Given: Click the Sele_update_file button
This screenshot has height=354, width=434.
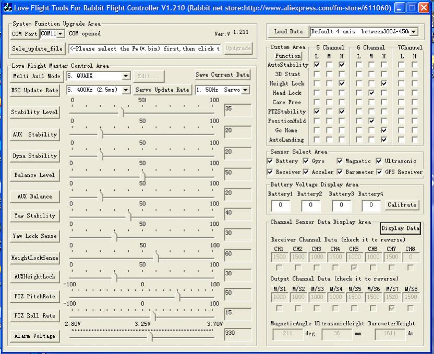Looking at the screenshot, I should coord(38,48).
